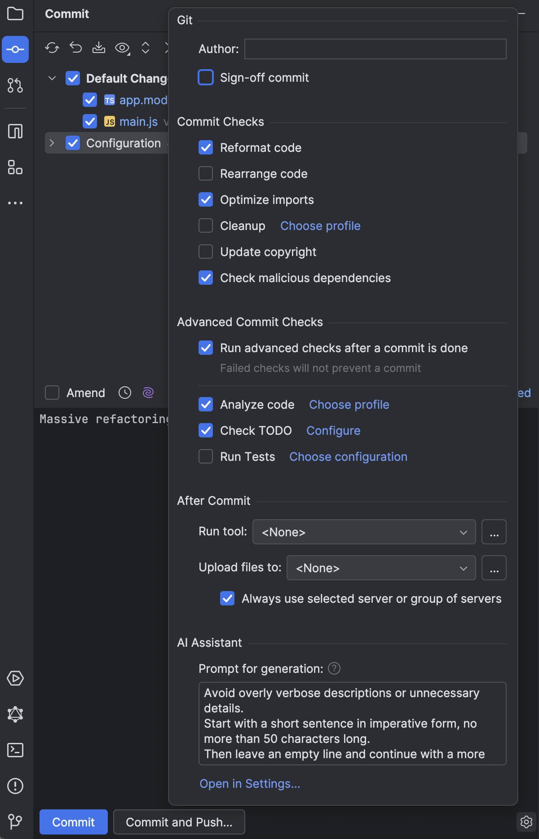Click the Choose configuration link for tests
The image size is (539, 839).
coord(348,457)
